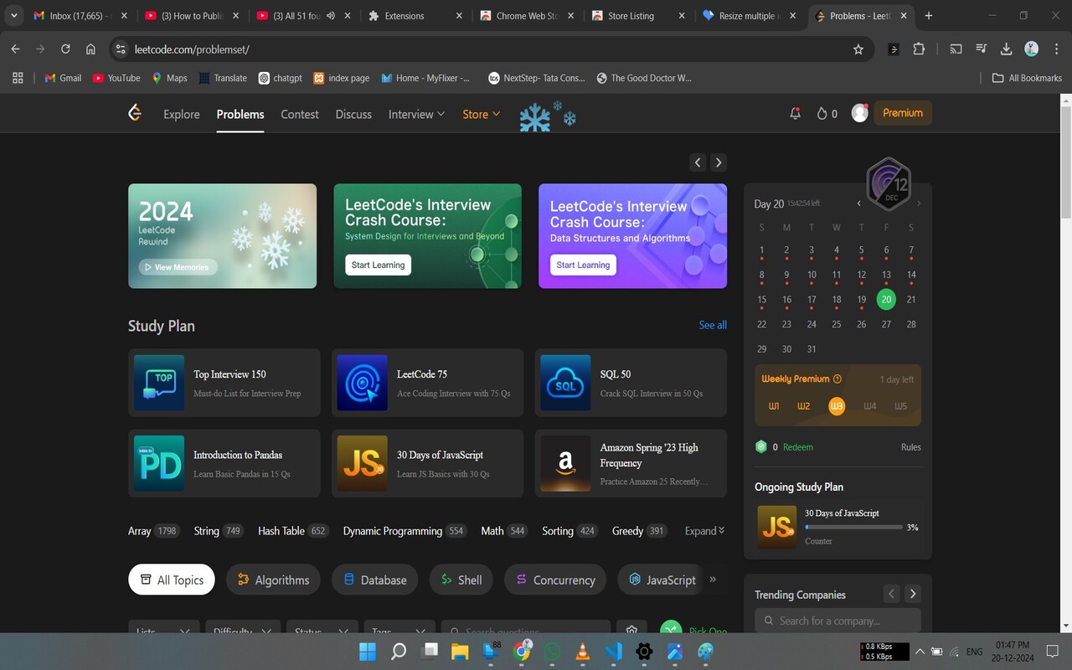Click the daily streak flame counter
Screen dimensions: 1072x670
tap(825, 112)
